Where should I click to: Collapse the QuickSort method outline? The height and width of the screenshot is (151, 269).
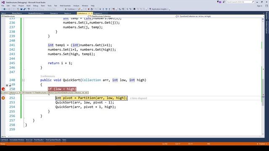click(24, 80)
